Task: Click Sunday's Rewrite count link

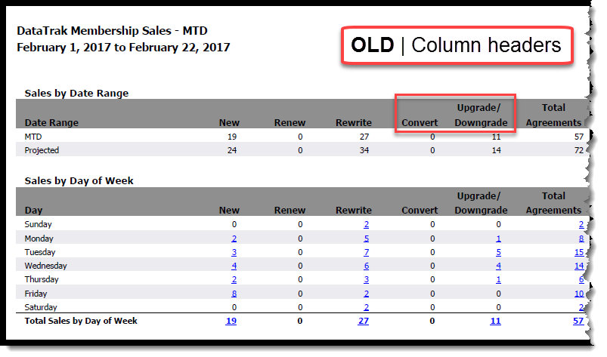Action: [367, 225]
